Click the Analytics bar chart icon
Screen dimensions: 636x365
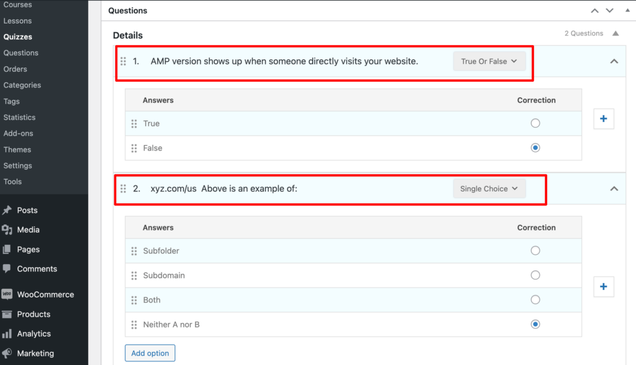(x=7, y=333)
